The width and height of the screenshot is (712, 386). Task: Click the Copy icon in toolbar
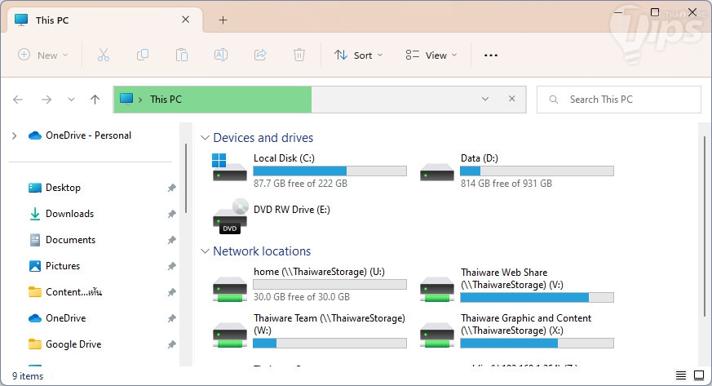click(143, 55)
